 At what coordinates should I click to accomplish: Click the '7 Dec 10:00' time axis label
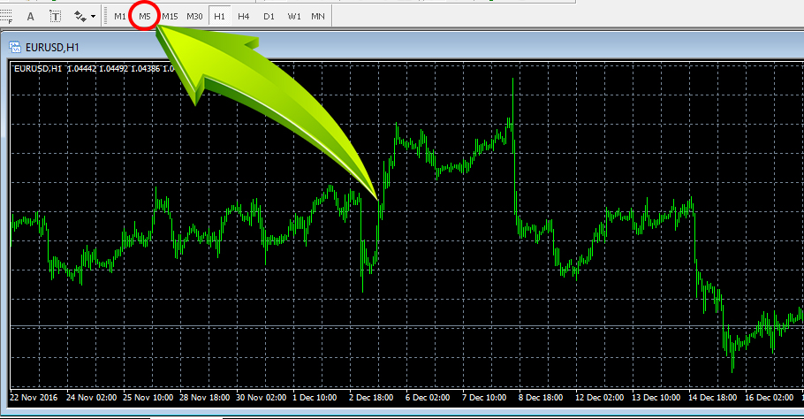[484, 398]
